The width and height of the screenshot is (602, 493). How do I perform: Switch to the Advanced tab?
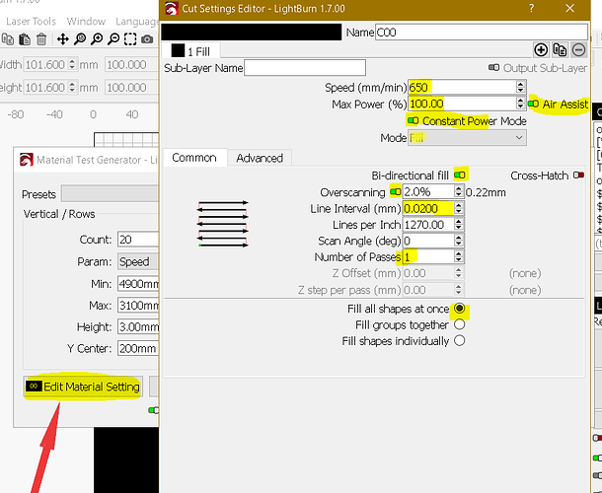pos(259,158)
